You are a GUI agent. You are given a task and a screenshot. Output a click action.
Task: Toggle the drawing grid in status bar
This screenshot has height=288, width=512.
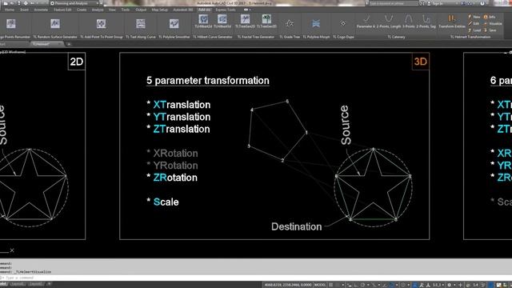click(x=330, y=285)
